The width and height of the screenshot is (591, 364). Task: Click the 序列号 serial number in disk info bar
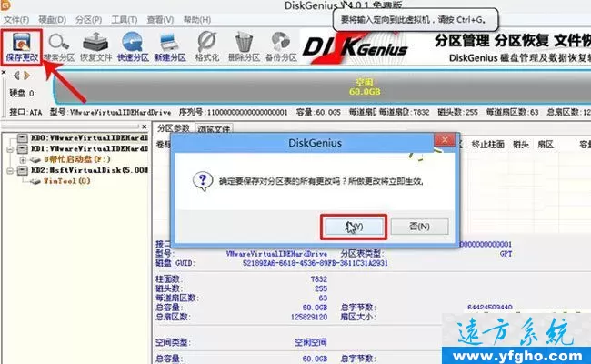point(233,112)
